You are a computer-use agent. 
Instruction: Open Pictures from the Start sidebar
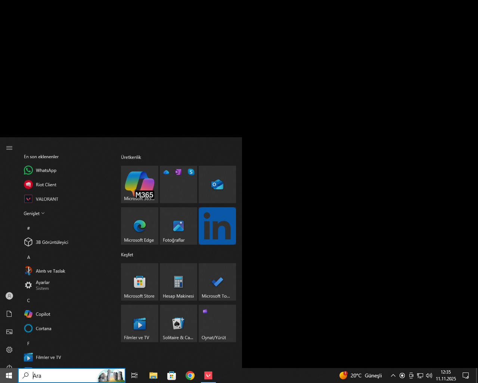tap(9, 332)
